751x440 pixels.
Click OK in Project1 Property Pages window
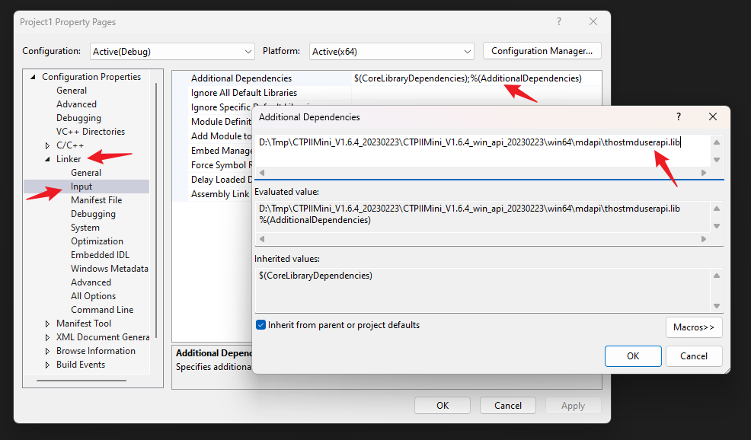[443, 406]
